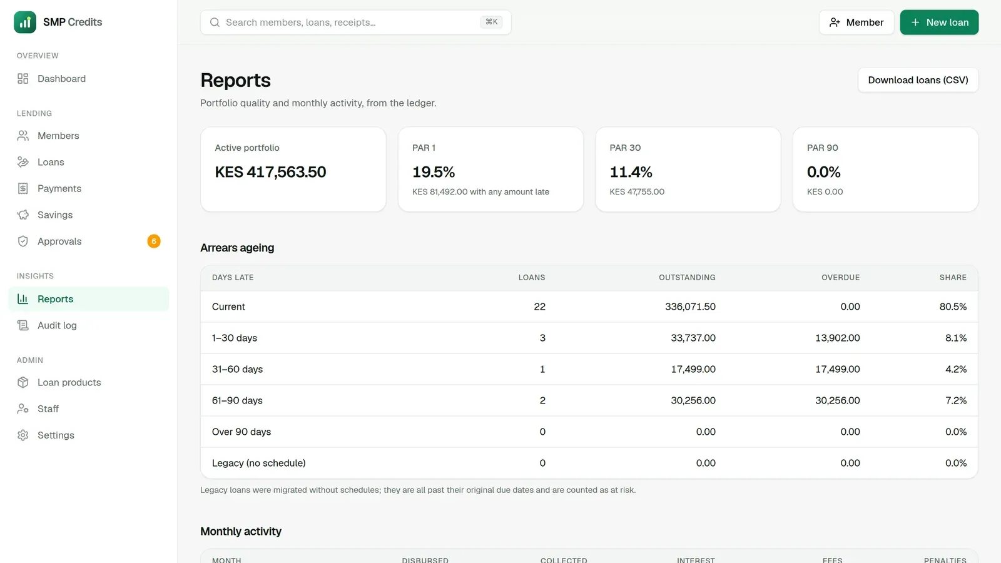
Task: Click the Current row in Arrears ageing
Action: point(589,307)
